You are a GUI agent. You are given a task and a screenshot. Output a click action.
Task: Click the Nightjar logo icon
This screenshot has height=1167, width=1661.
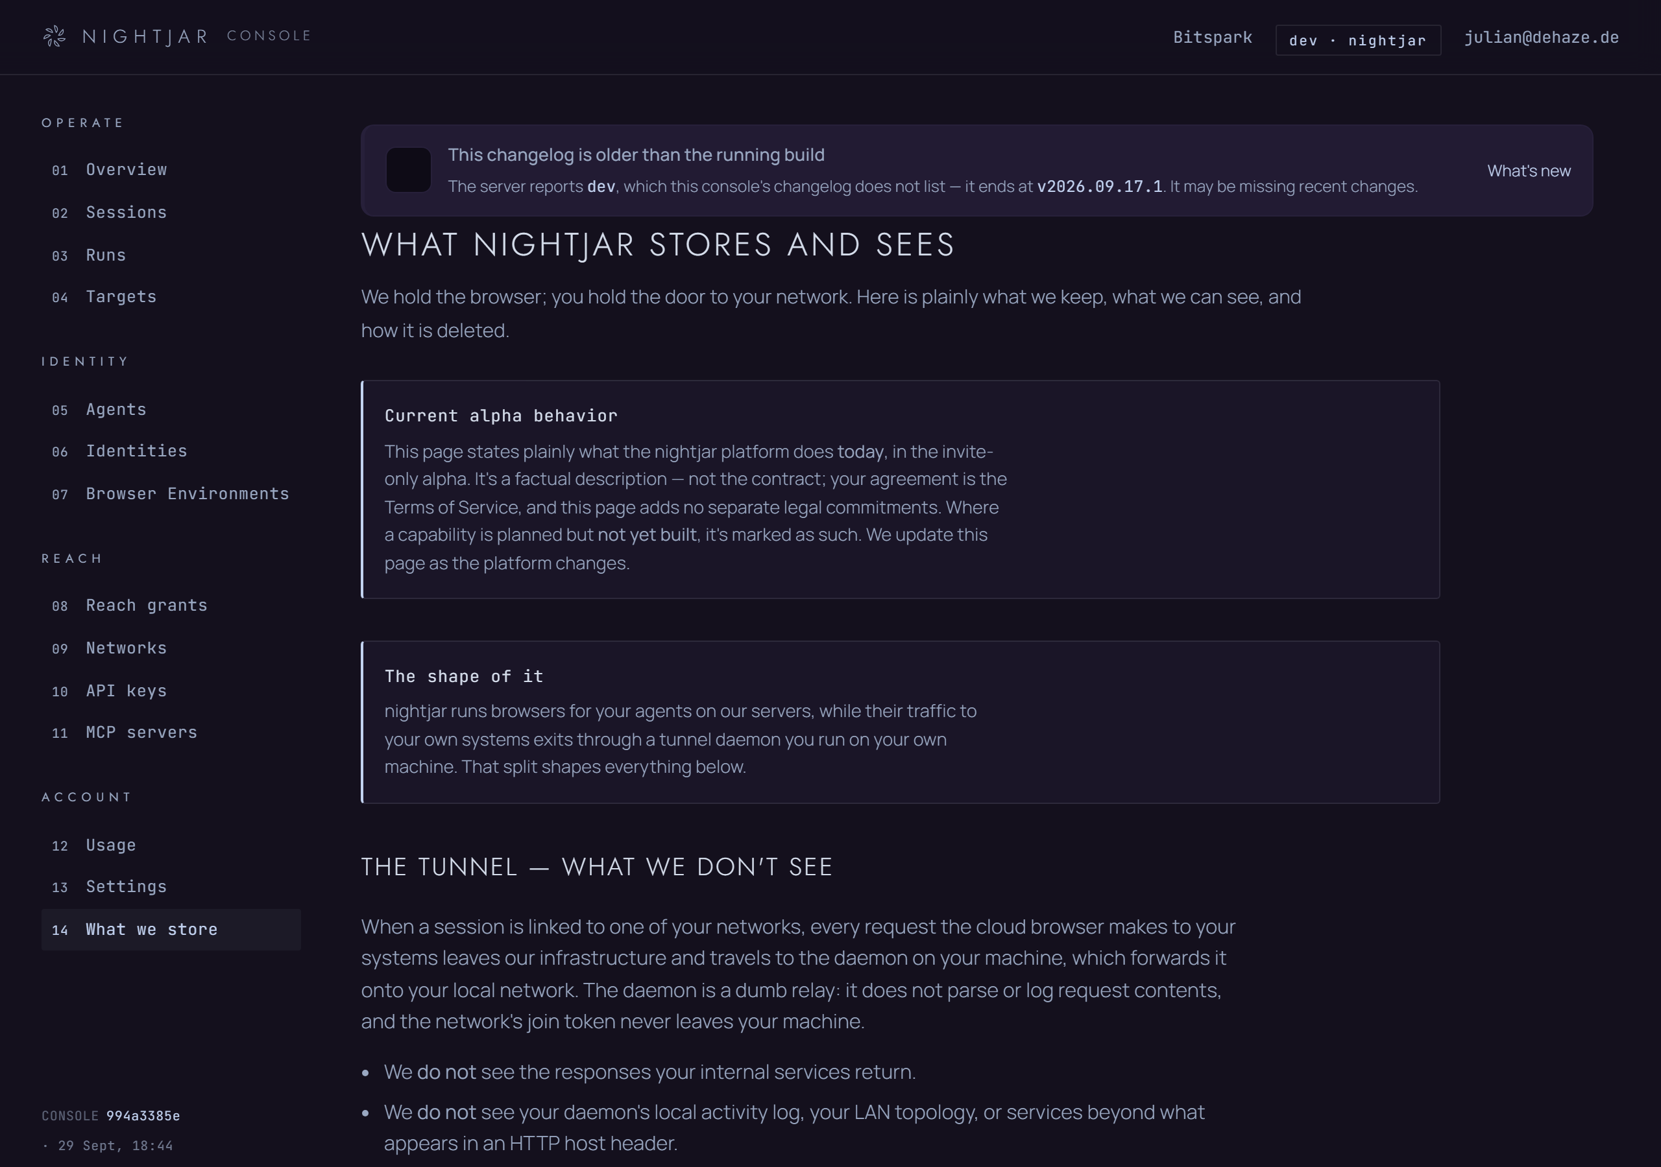(55, 36)
